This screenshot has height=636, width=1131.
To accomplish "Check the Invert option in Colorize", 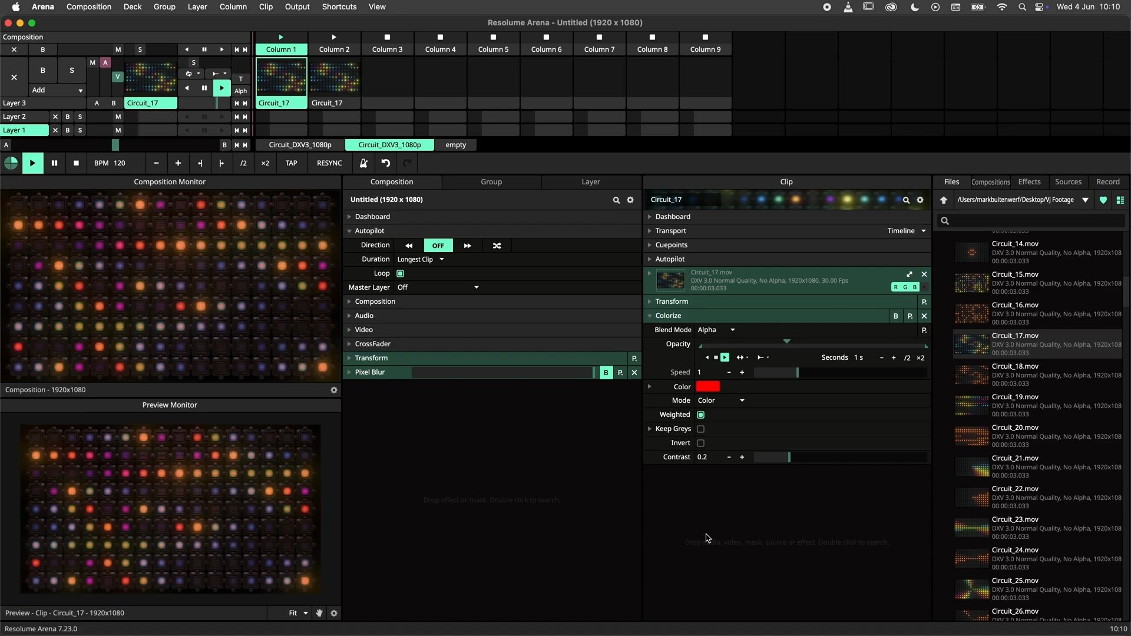I will click(700, 443).
